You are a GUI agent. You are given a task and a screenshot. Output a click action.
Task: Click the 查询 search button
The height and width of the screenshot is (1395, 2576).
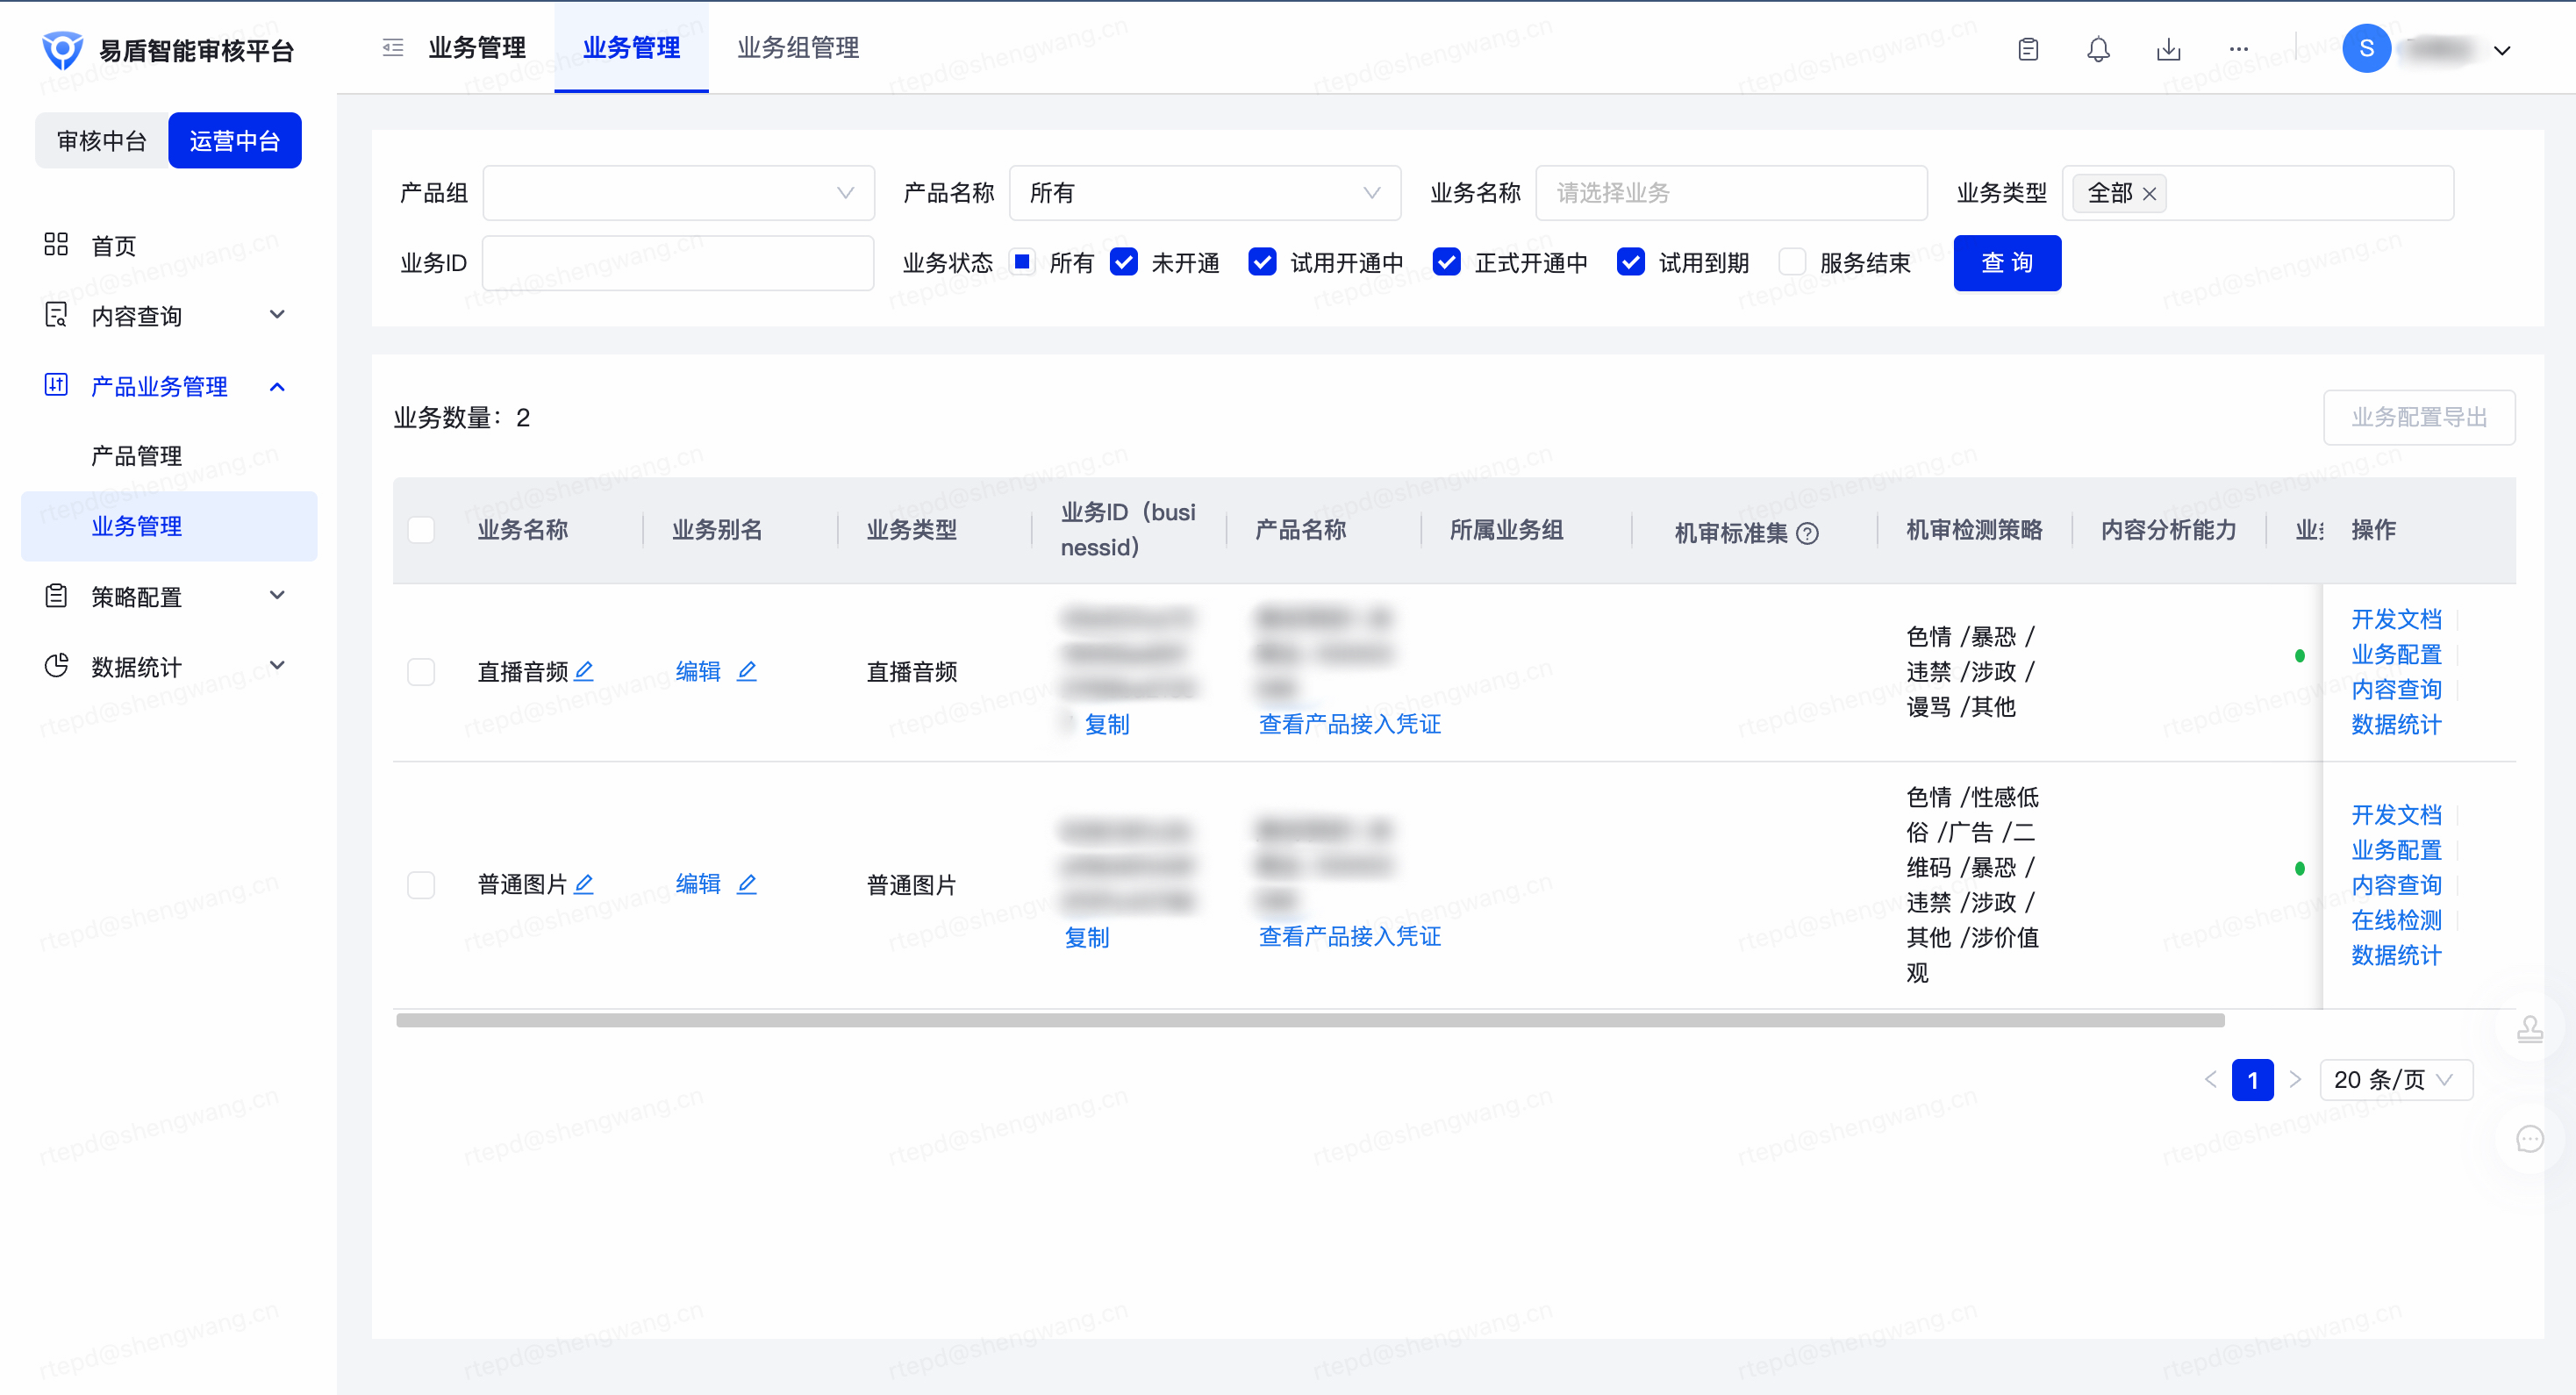point(2007,263)
